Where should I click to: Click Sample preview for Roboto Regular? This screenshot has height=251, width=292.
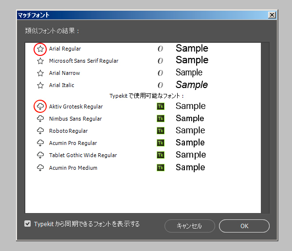pyautogui.click(x=190, y=130)
